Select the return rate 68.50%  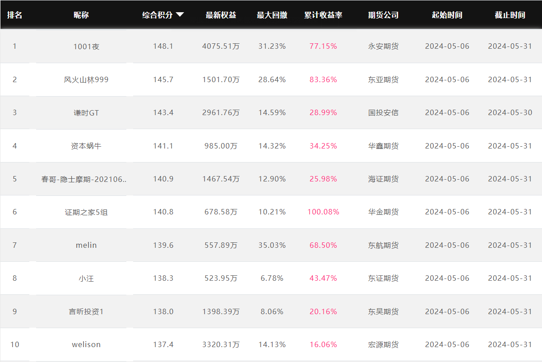323,245
